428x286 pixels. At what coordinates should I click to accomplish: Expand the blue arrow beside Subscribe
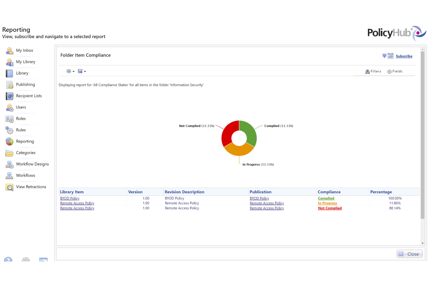[384, 56]
